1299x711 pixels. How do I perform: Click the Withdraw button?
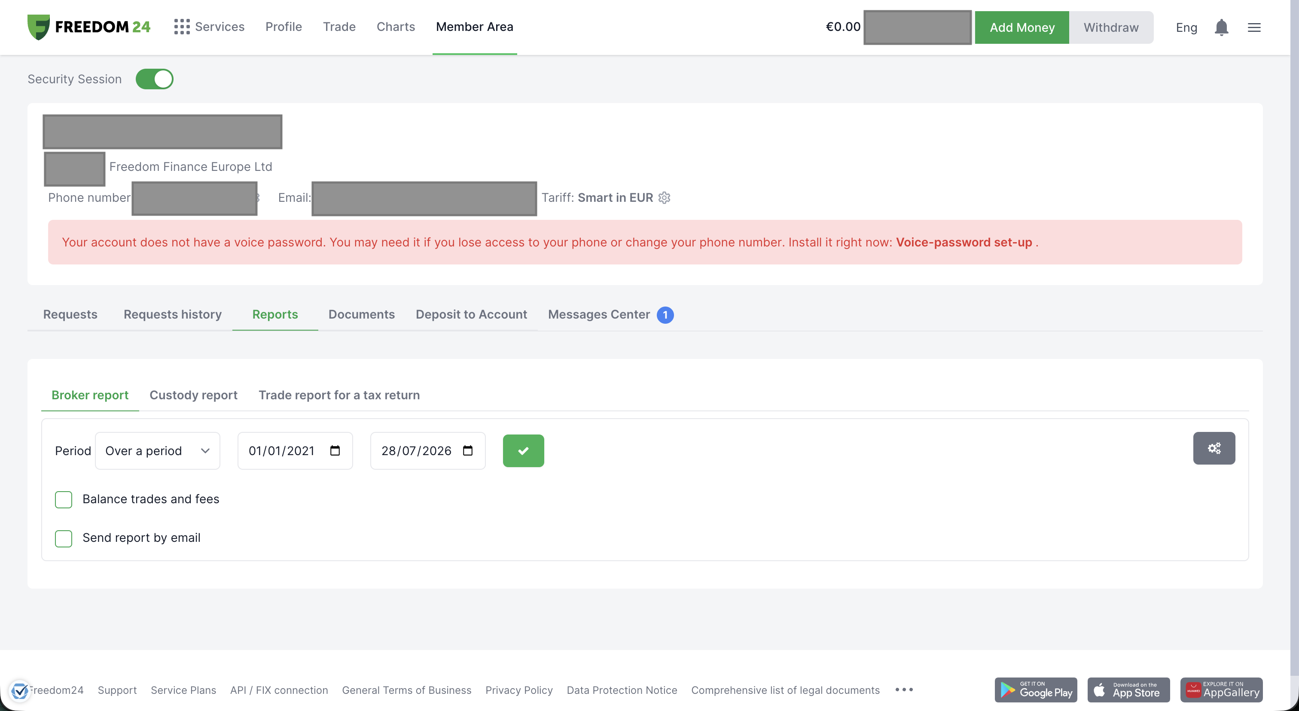pyautogui.click(x=1111, y=27)
